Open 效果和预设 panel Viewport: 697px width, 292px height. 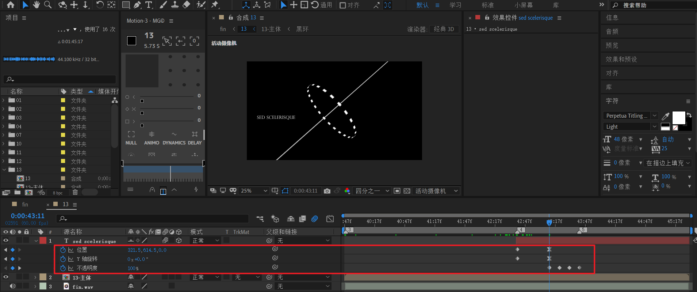pyautogui.click(x=621, y=59)
